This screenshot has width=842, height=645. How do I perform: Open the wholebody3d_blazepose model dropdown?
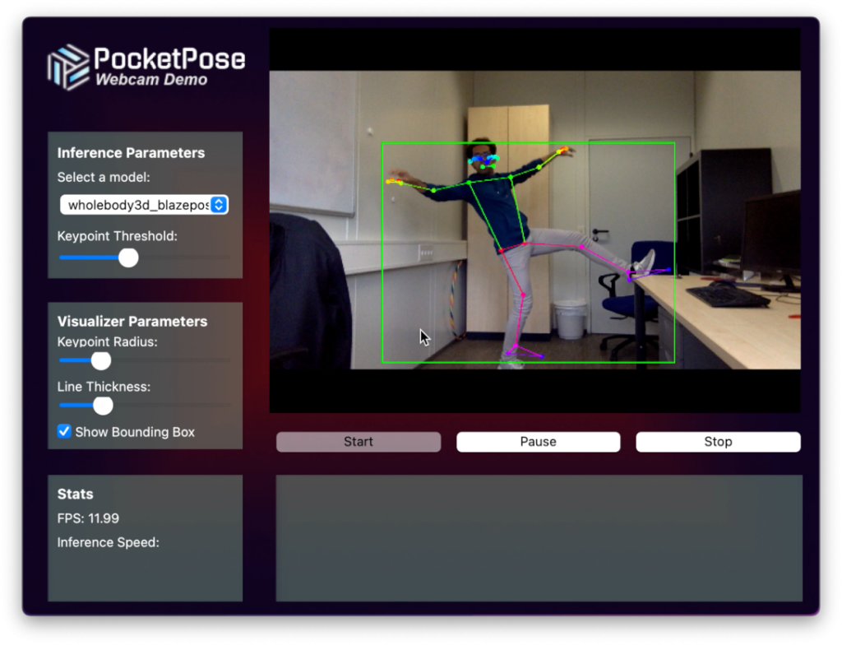136,205
